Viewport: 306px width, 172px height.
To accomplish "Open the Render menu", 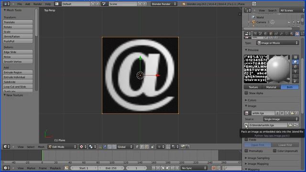I will pos(38,4).
